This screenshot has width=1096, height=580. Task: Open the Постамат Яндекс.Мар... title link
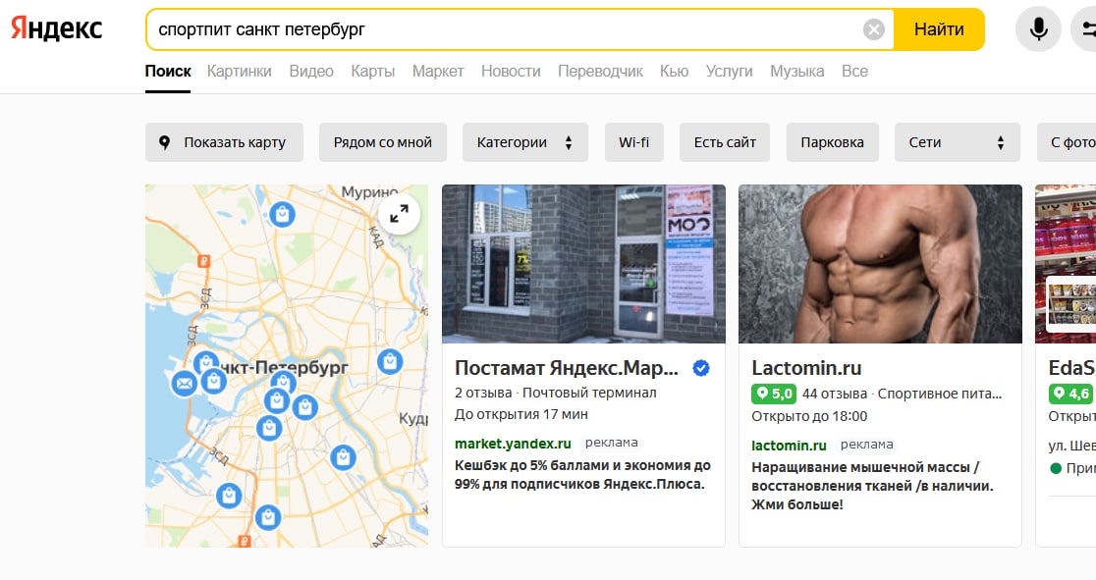(x=567, y=368)
